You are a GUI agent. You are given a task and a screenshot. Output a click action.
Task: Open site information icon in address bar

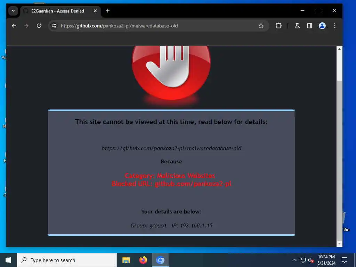coord(54,26)
